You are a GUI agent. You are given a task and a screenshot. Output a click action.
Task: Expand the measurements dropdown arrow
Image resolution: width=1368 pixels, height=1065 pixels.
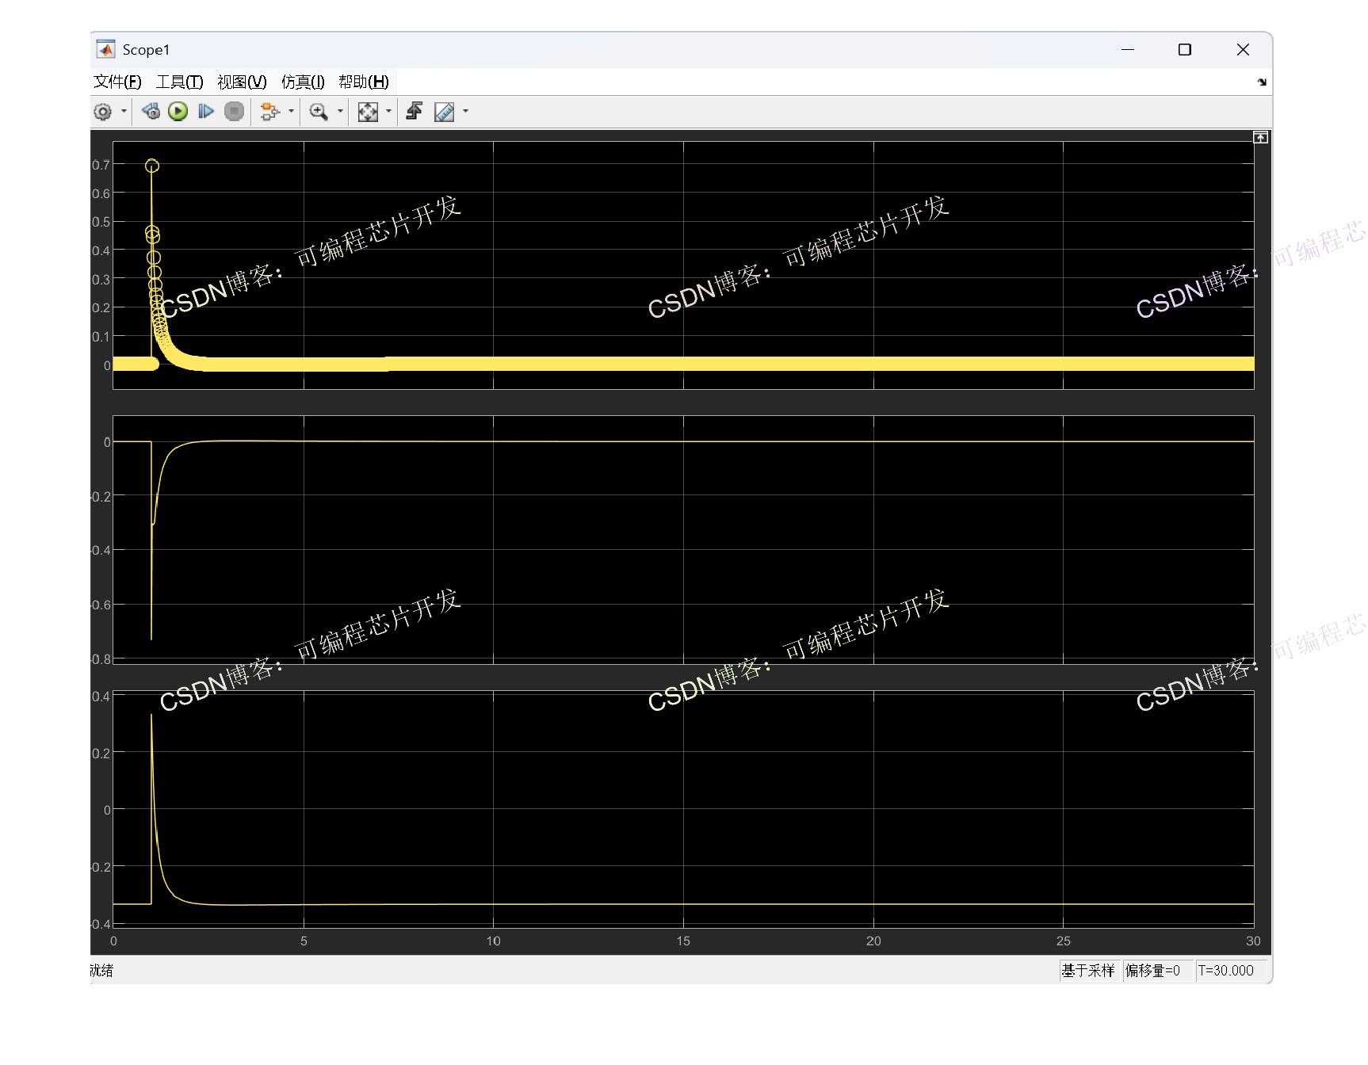pyautogui.click(x=465, y=112)
